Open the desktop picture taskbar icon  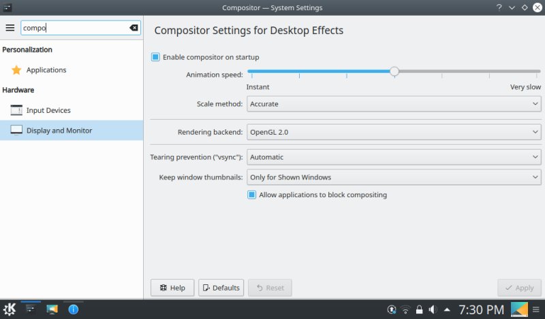tap(52, 309)
